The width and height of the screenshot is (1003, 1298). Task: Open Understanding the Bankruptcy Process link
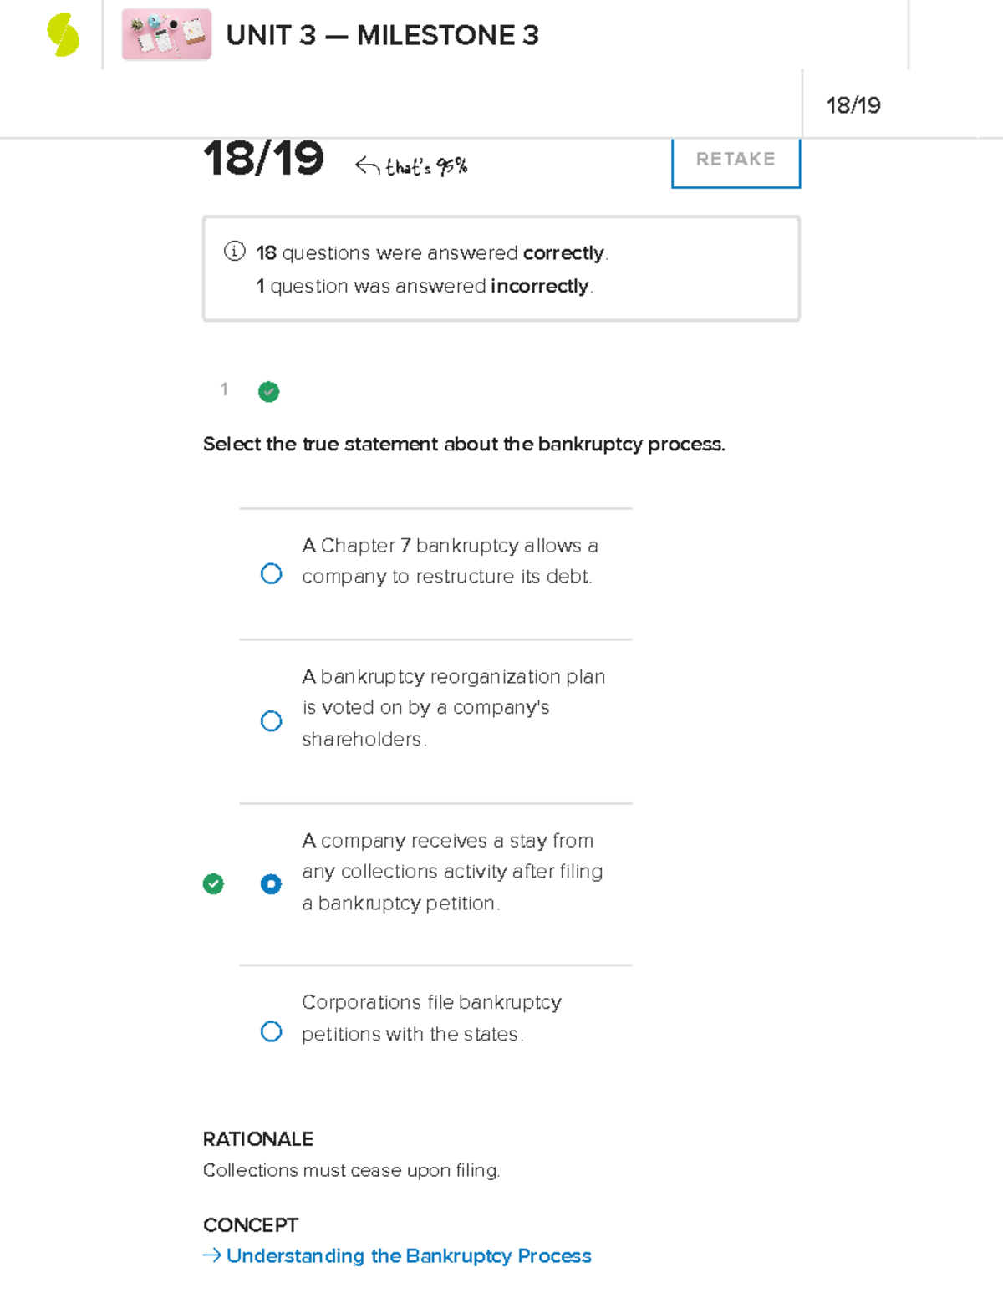point(409,1255)
